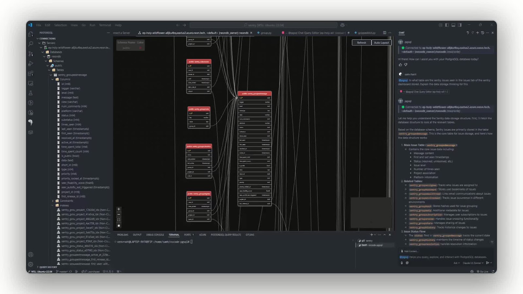Toggle the primary side bar layout icon
Viewport: 523px width, 294px height.
(447, 25)
